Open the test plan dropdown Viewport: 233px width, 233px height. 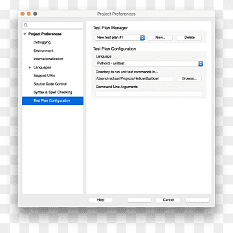pyautogui.click(x=120, y=38)
